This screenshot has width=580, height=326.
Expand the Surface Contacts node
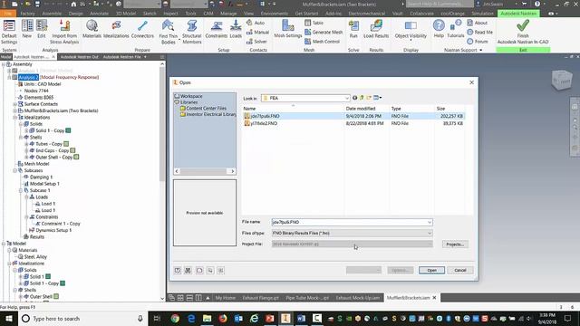[x=14, y=104]
